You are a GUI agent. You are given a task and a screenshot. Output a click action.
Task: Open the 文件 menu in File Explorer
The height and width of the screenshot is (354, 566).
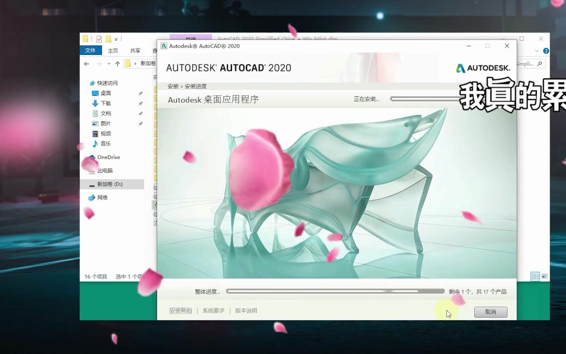[90, 50]
